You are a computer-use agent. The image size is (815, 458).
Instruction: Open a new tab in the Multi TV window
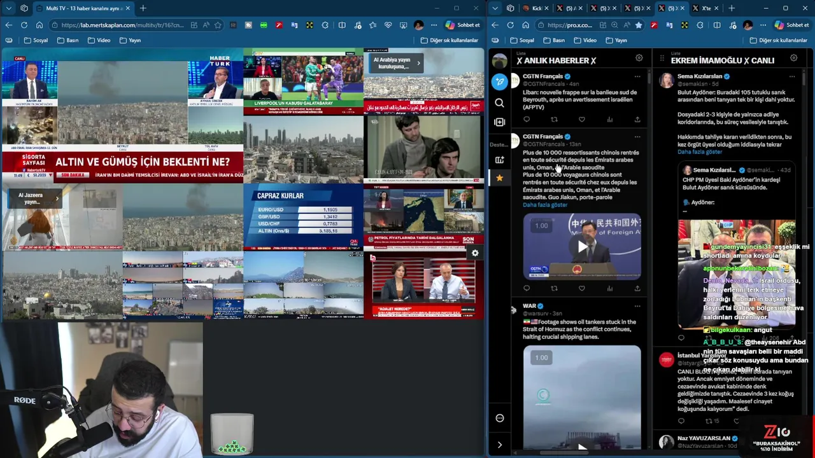point(143,8)
